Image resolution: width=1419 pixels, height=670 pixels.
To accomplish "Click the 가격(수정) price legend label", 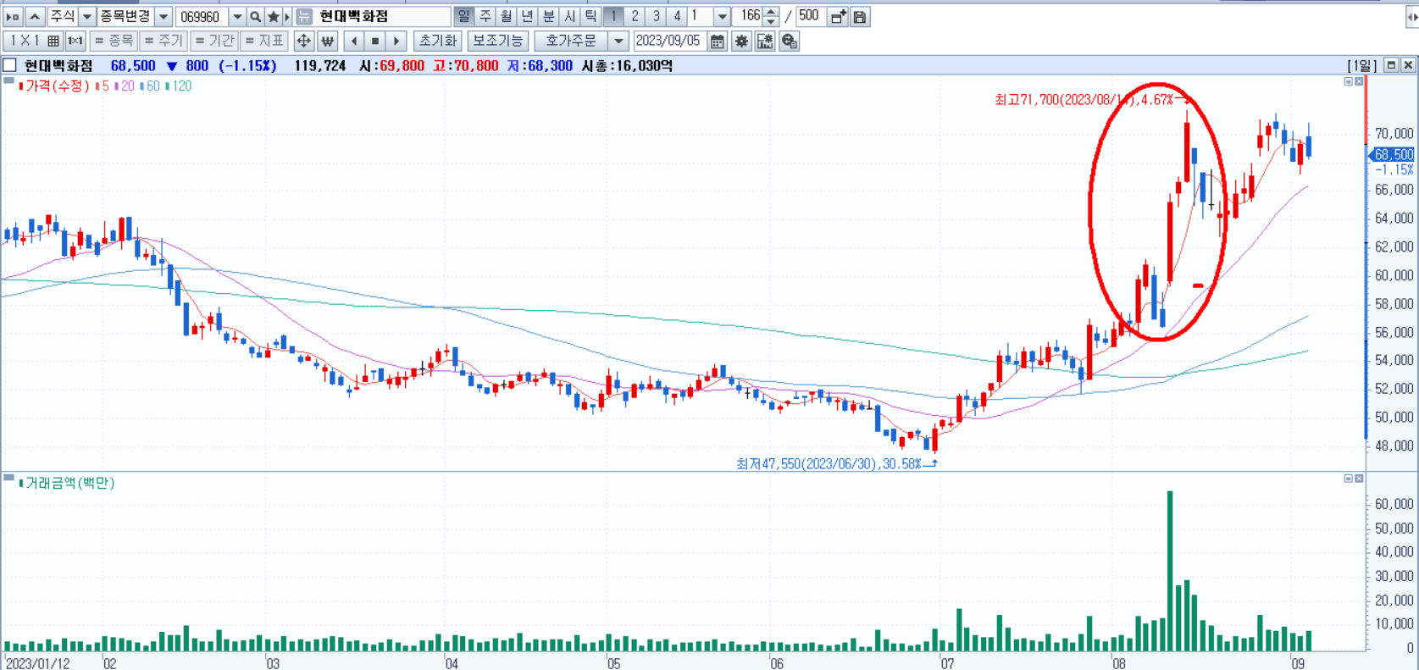I will [55, 86].
